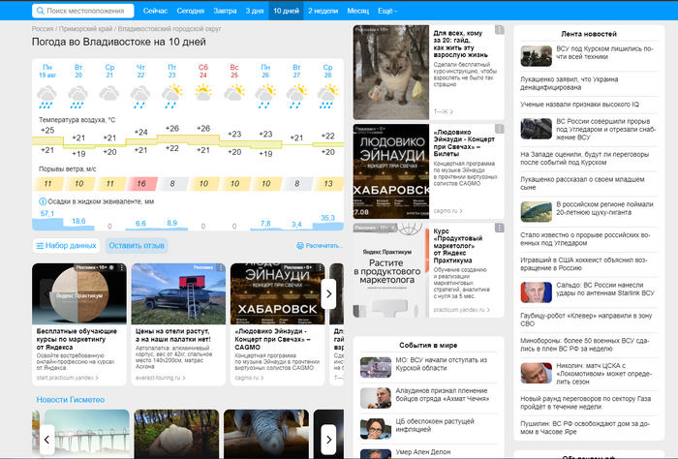Viewport: 678px width, 459px height.
Task: Open Алаудинов признал пленение бойцов news
Action: tap(442, 394)
